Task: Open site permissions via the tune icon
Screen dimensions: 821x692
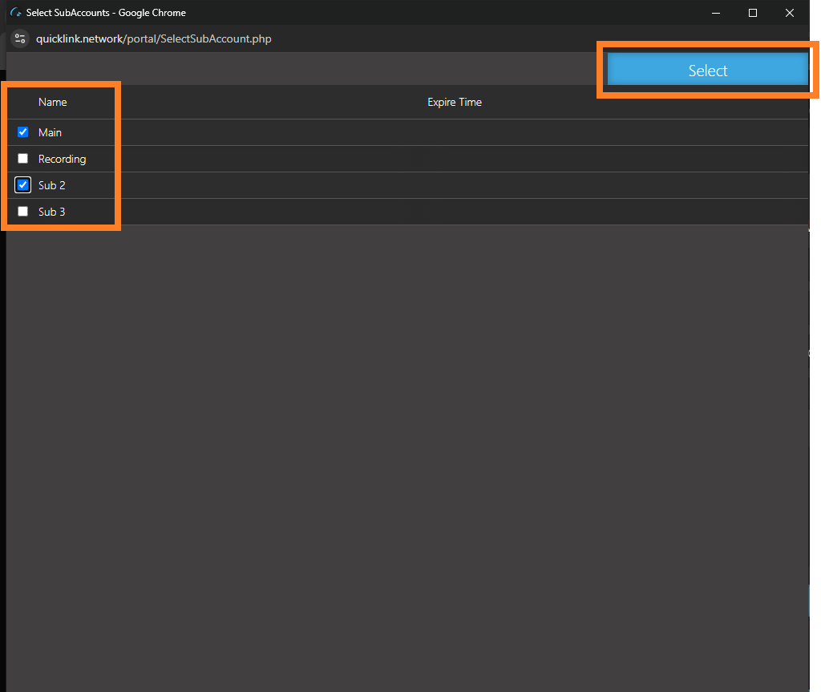Action: coord(19,38)
